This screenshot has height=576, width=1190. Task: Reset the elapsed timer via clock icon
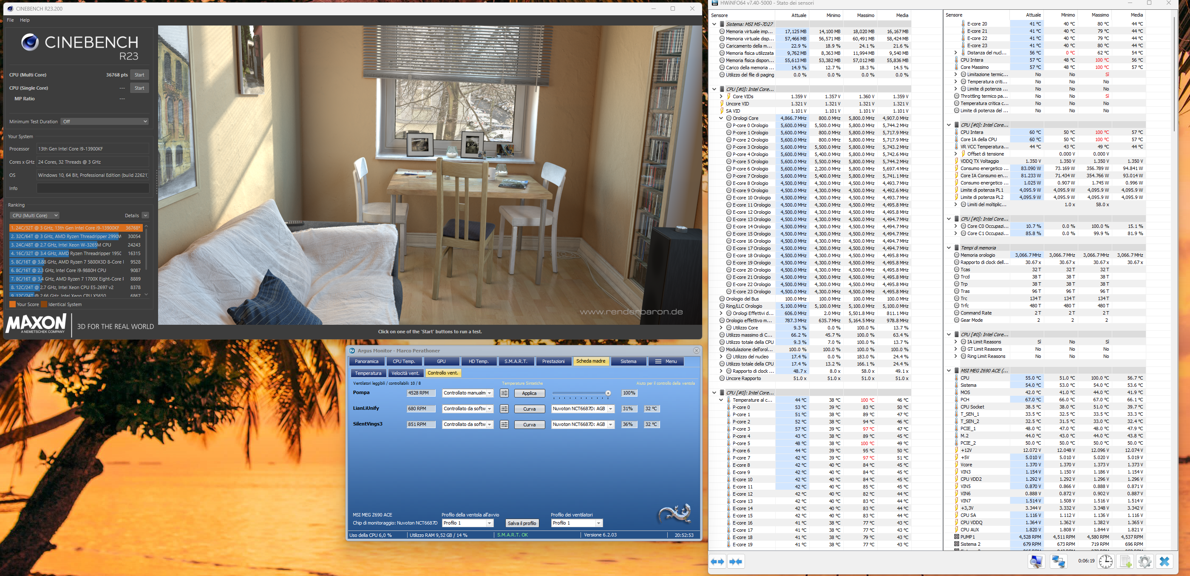tap(1105, 562)
